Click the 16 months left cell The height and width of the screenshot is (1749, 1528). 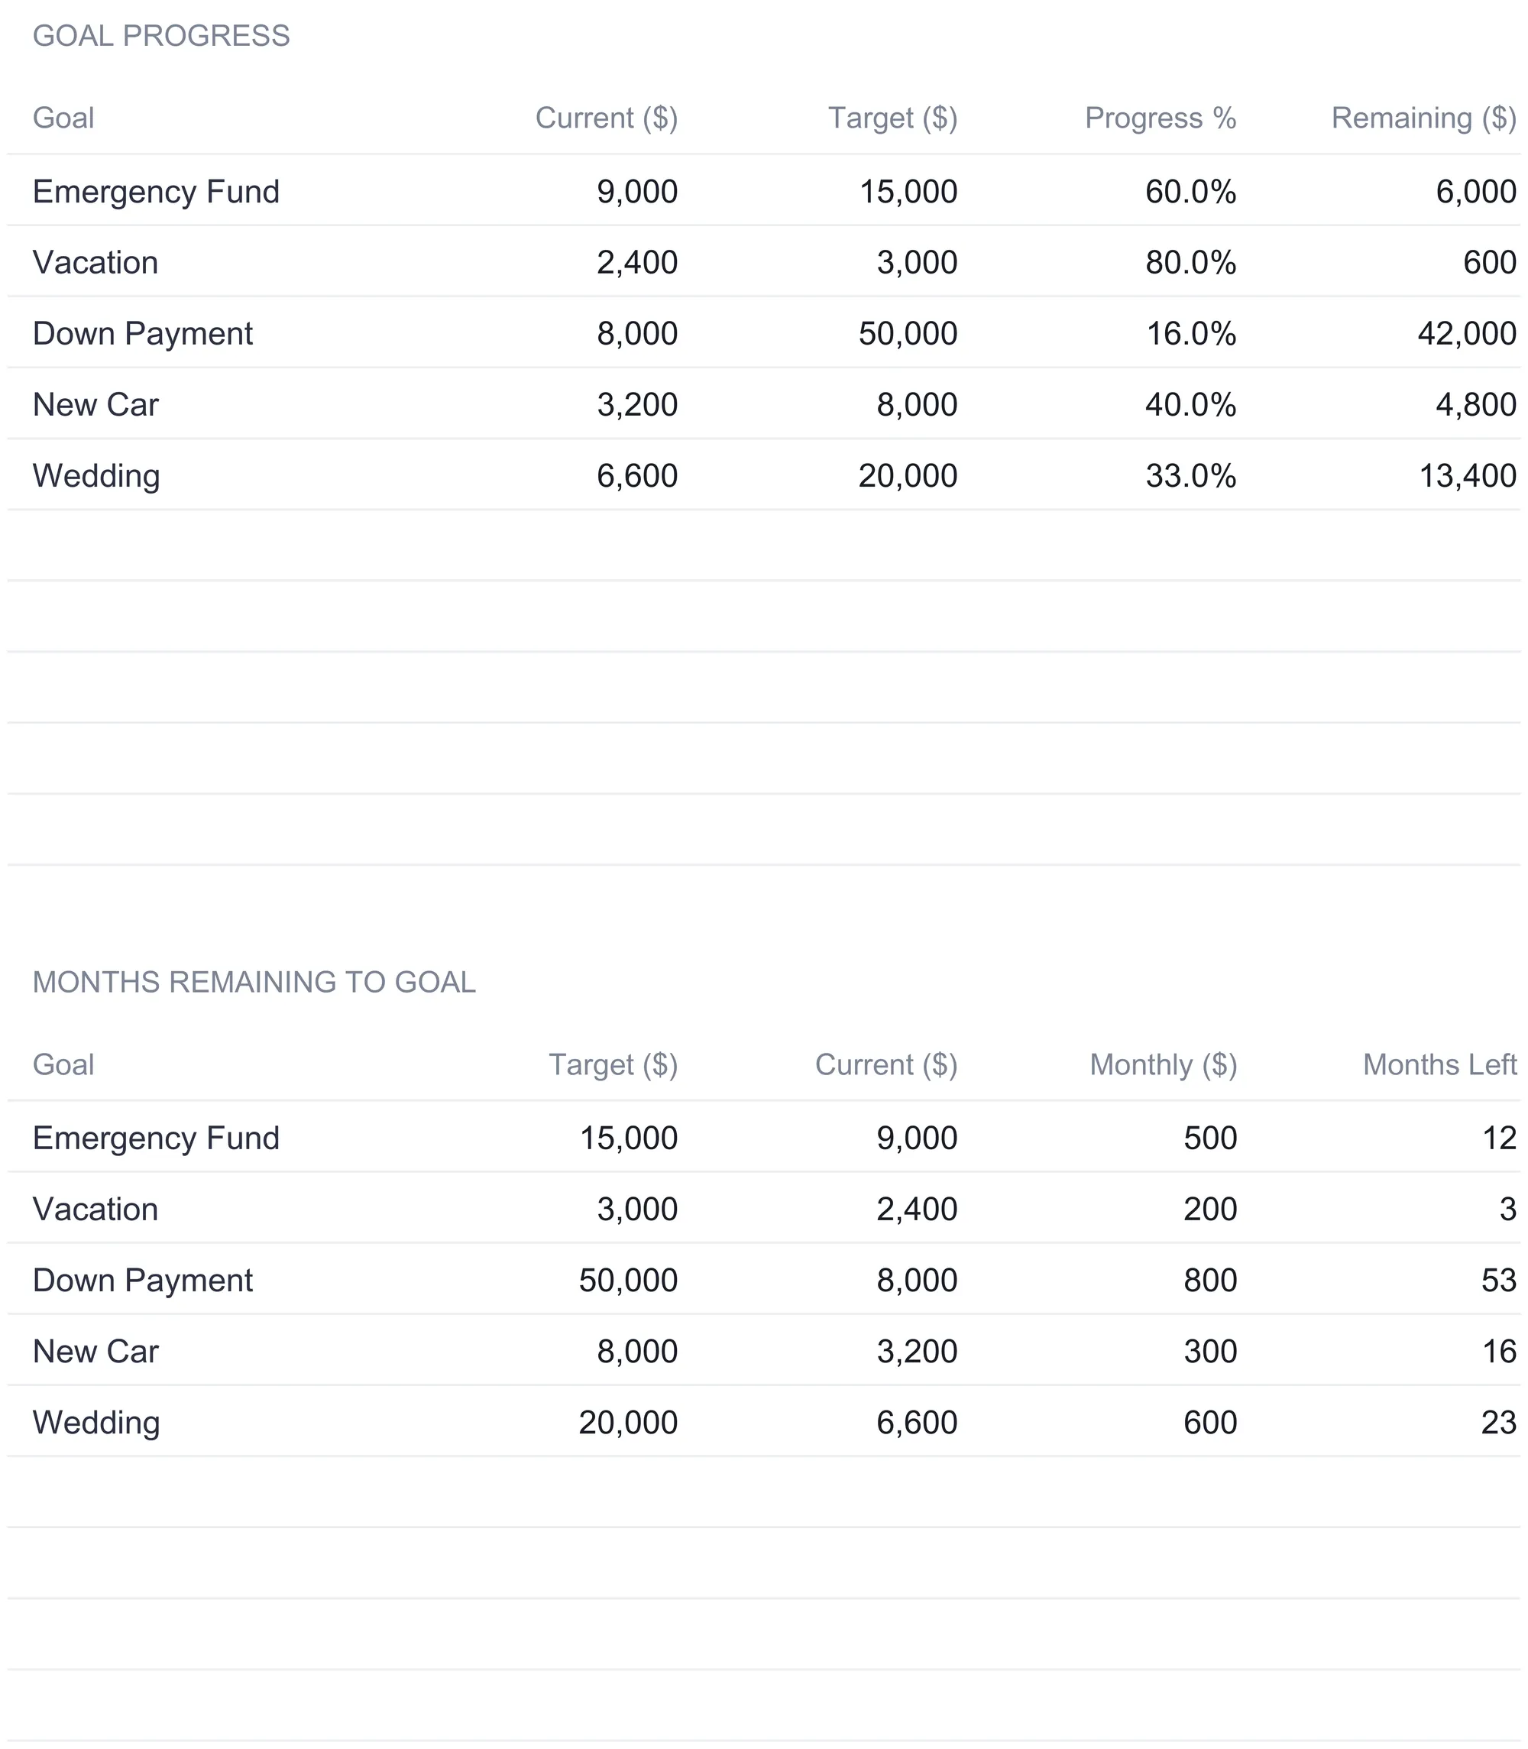pyautogui.click(x=1499, y=1352)
